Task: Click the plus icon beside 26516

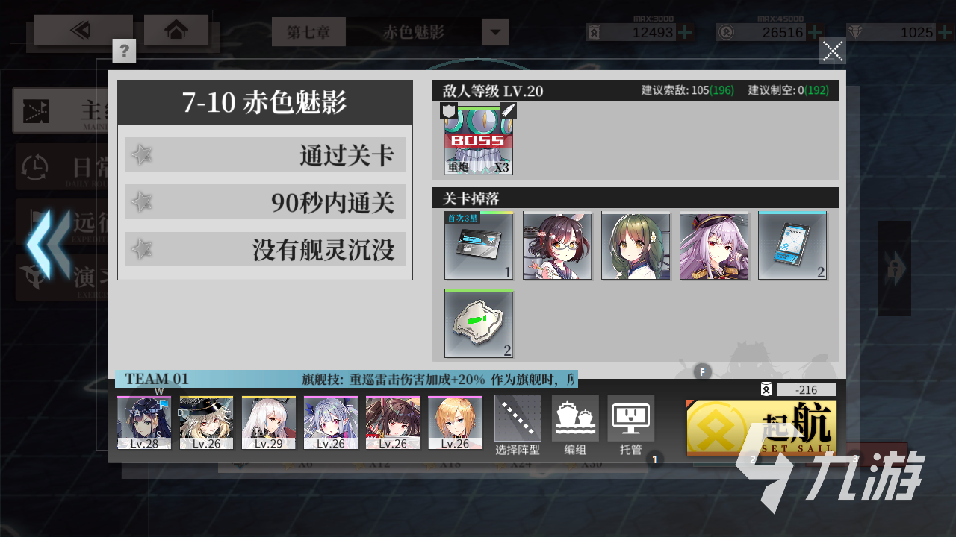Action: pos(815,32)
